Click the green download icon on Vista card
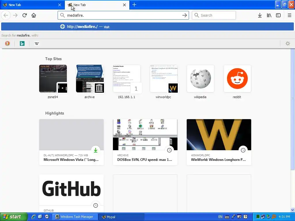Image resolution: width=295 pixels, height=221 pixels. [x=96, y=150]
